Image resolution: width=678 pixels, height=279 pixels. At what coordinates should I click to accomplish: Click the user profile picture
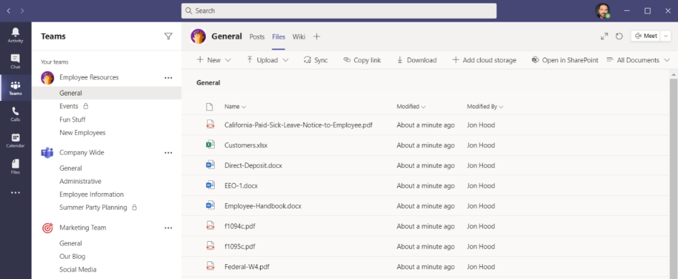coord(602,11)
